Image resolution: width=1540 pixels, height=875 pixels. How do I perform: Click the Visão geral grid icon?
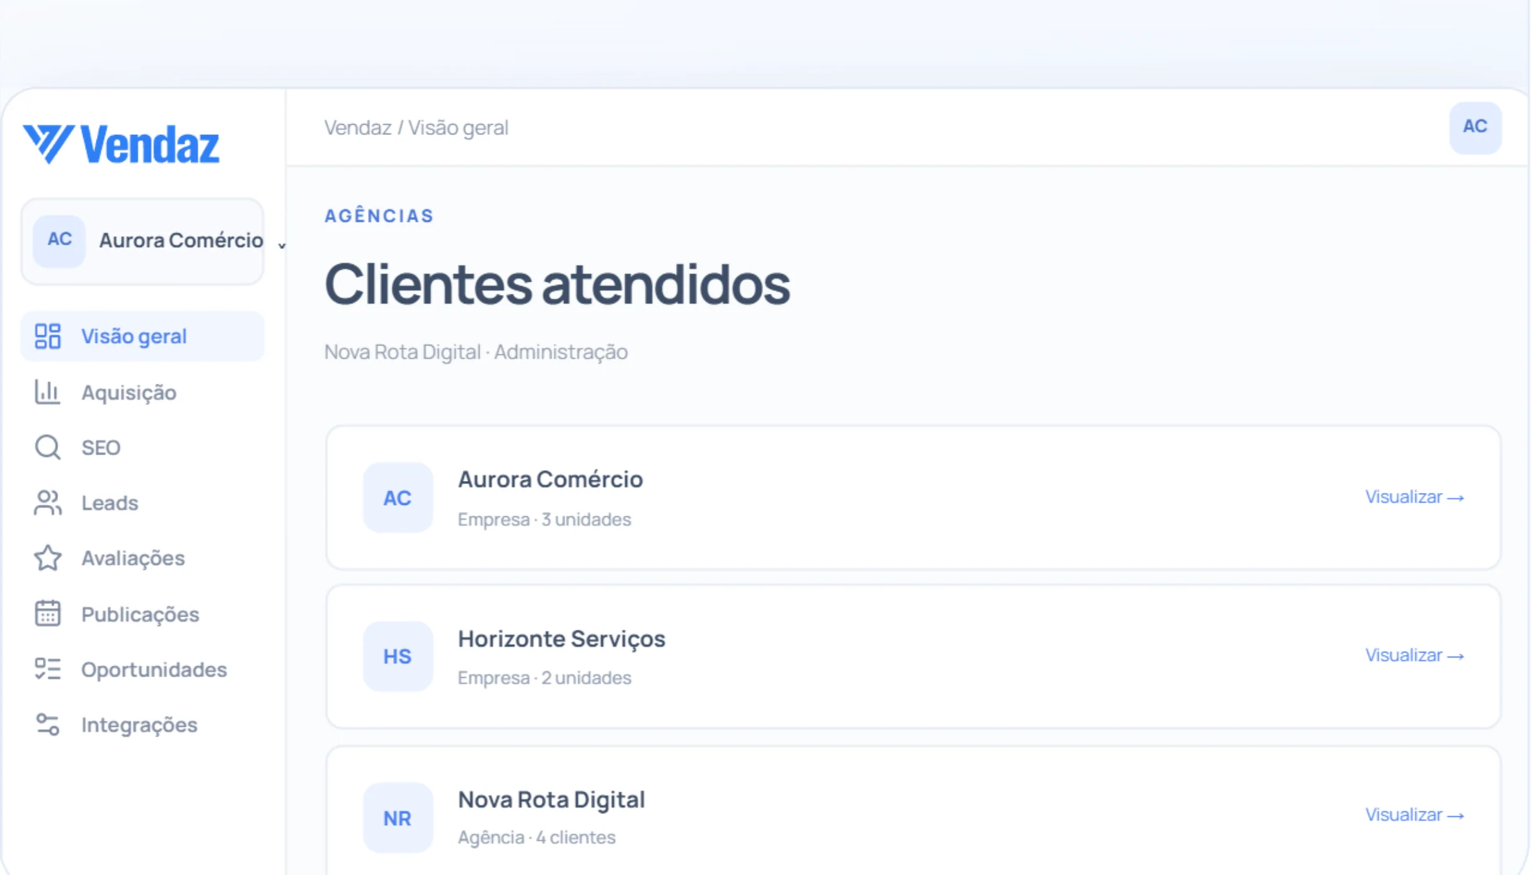[48, 336]
